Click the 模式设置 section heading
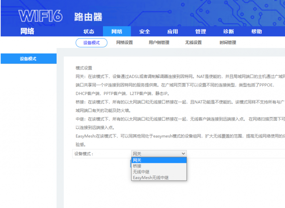This screenshot has height=208, width=285. click(84, 68)
